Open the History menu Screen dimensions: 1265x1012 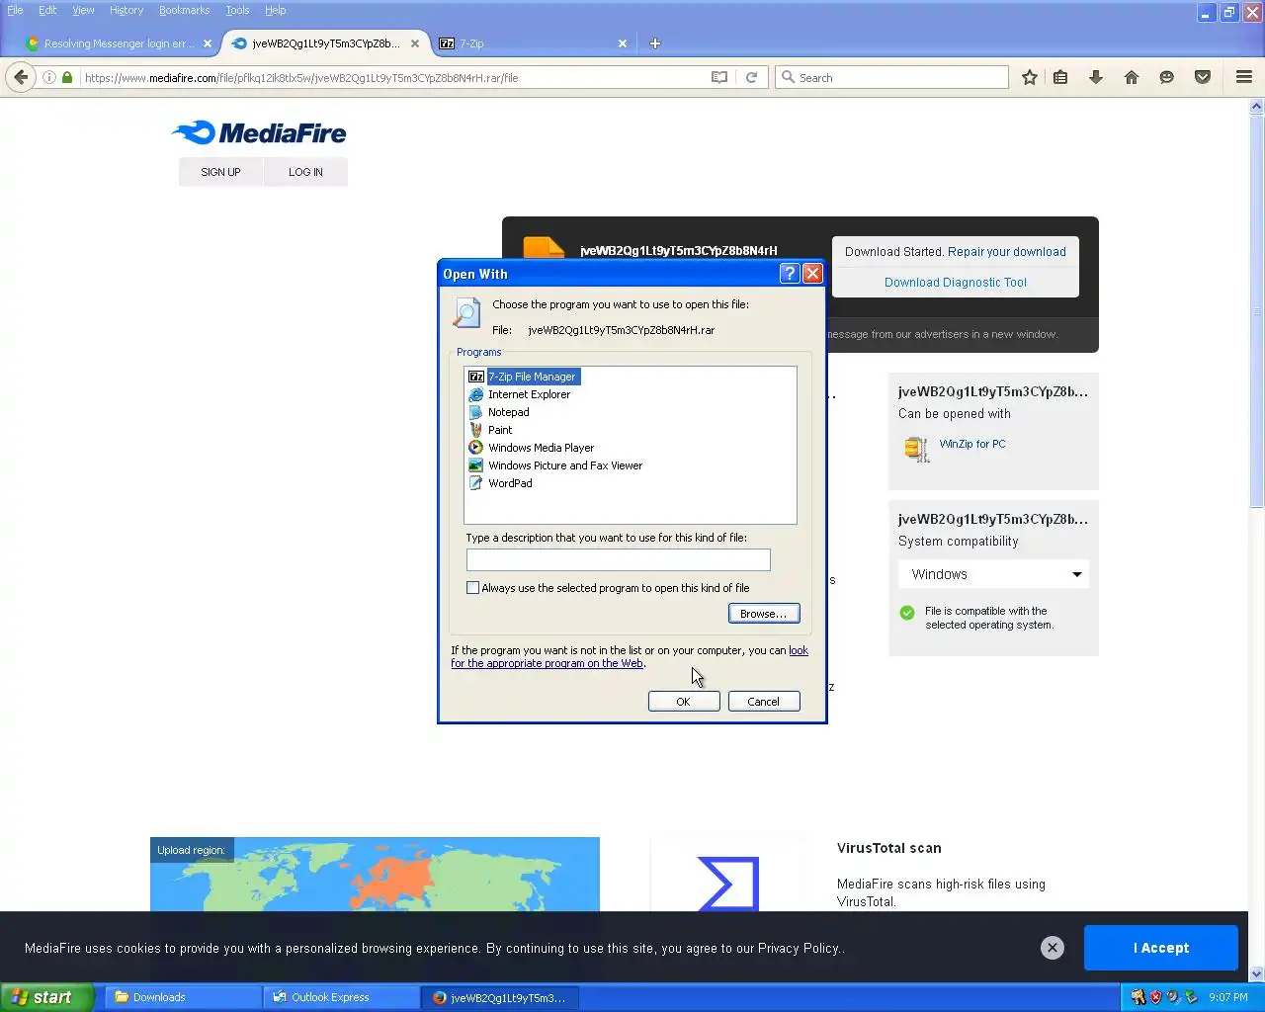coord(126,10)
